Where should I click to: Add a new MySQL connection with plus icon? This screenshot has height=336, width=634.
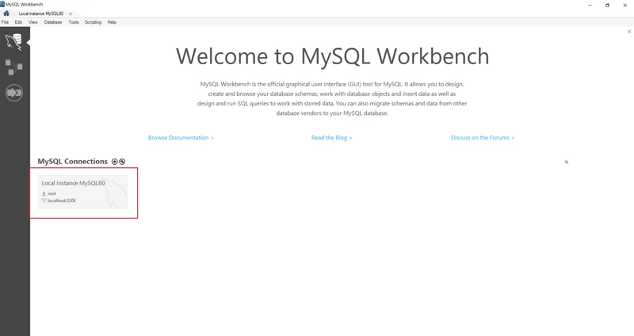click(x=115, y=162)
